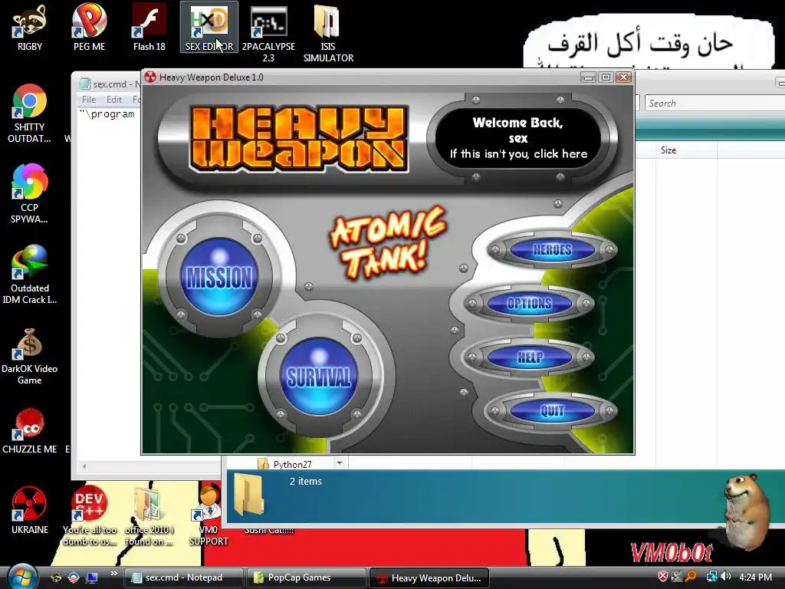Switch to sex.cmd - Notepad taskbar button
This screenshot has width=785, height=589.
click(183, 577)
